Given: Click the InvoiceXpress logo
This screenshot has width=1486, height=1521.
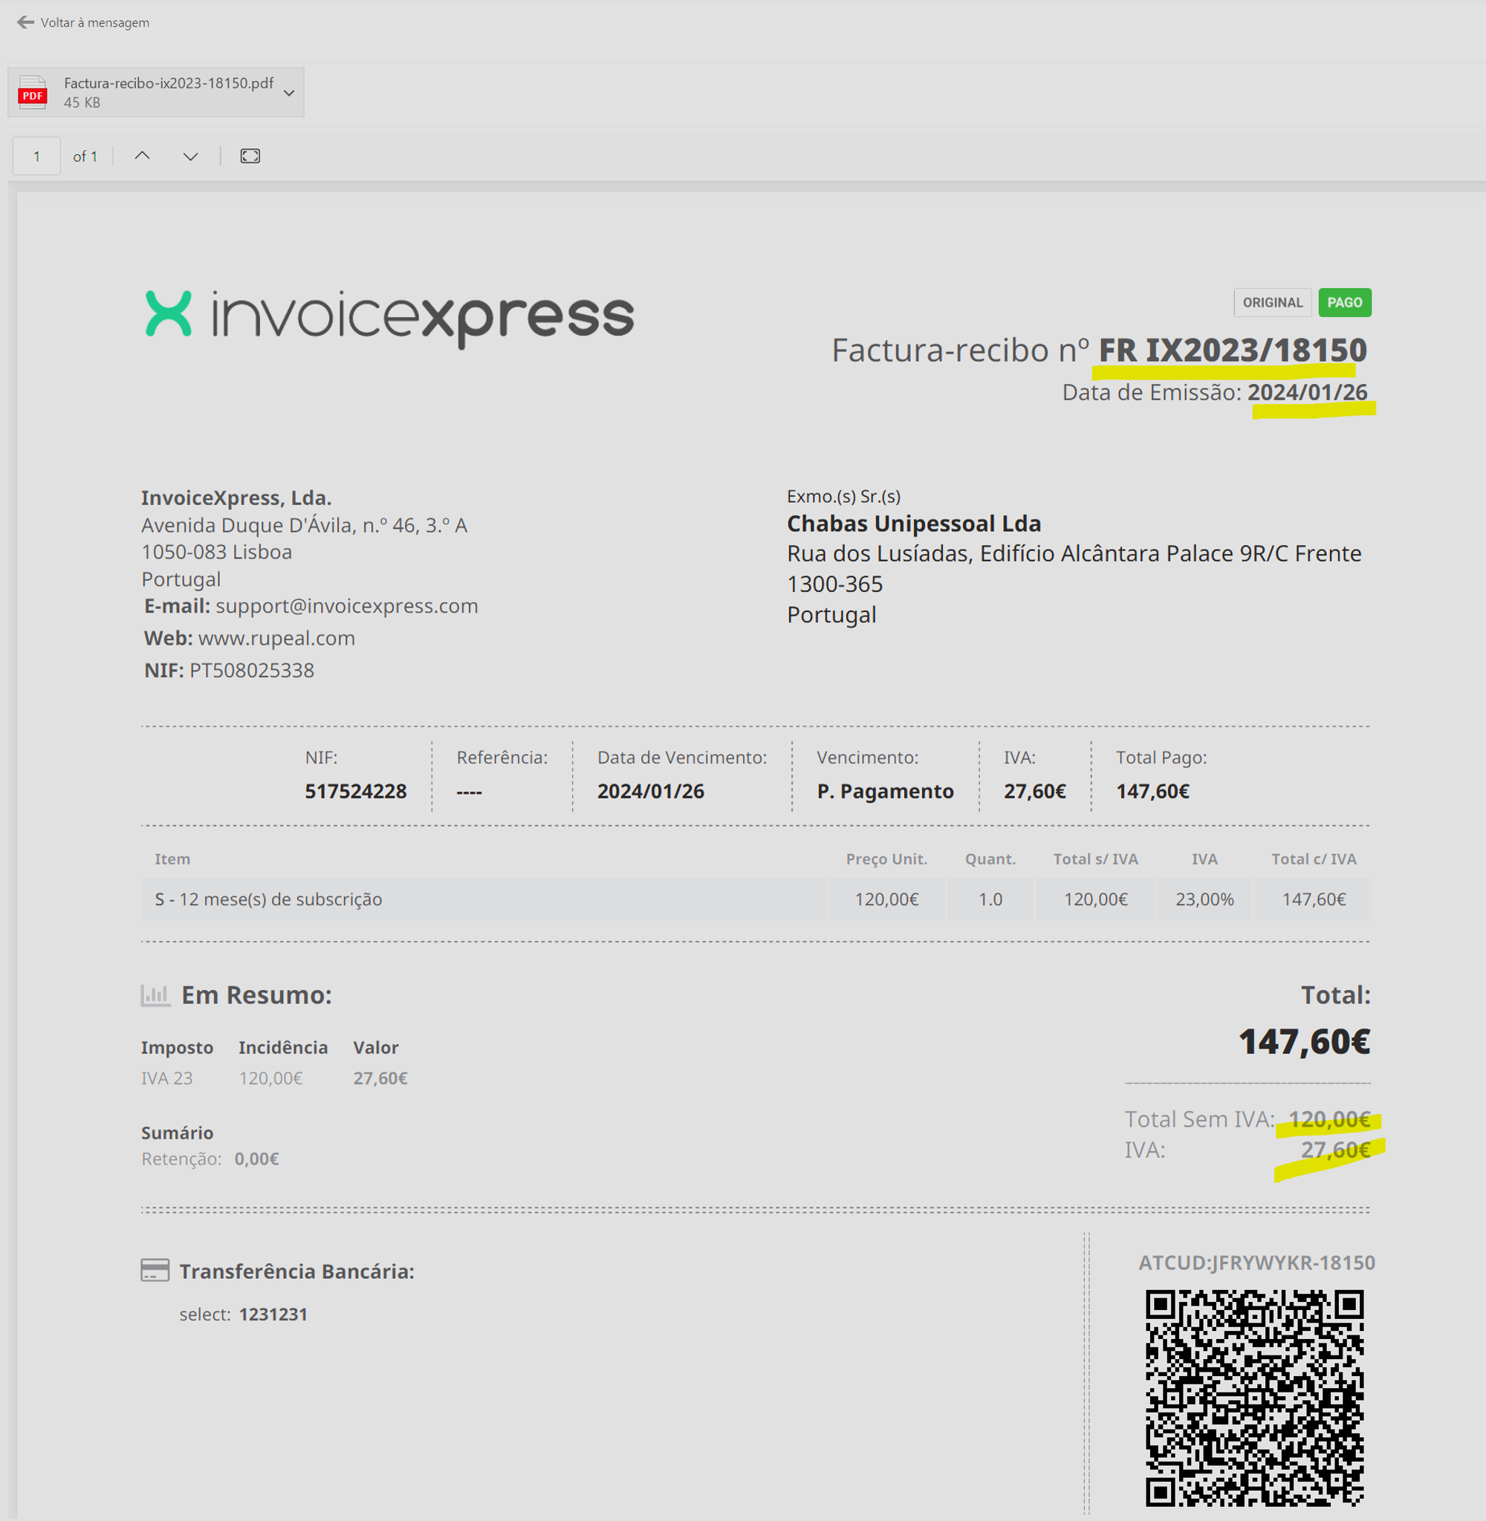Looking at the screenshot, I should 389,319.
